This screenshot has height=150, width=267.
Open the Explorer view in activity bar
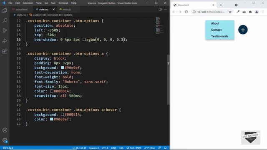5,10
